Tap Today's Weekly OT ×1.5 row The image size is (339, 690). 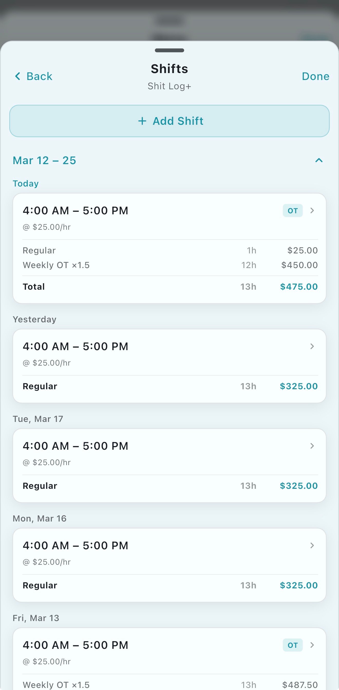tap(170, 265)
